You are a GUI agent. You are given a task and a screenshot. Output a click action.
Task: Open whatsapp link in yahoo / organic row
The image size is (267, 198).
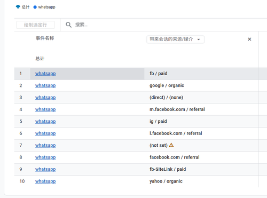pos(45,181)
